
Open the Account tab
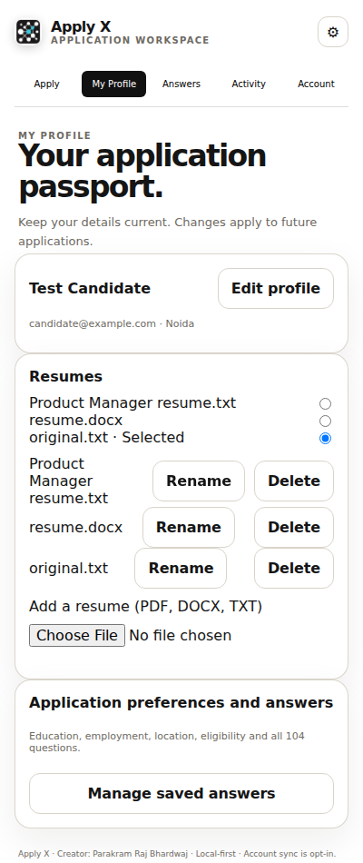click(x=316, y=84)
